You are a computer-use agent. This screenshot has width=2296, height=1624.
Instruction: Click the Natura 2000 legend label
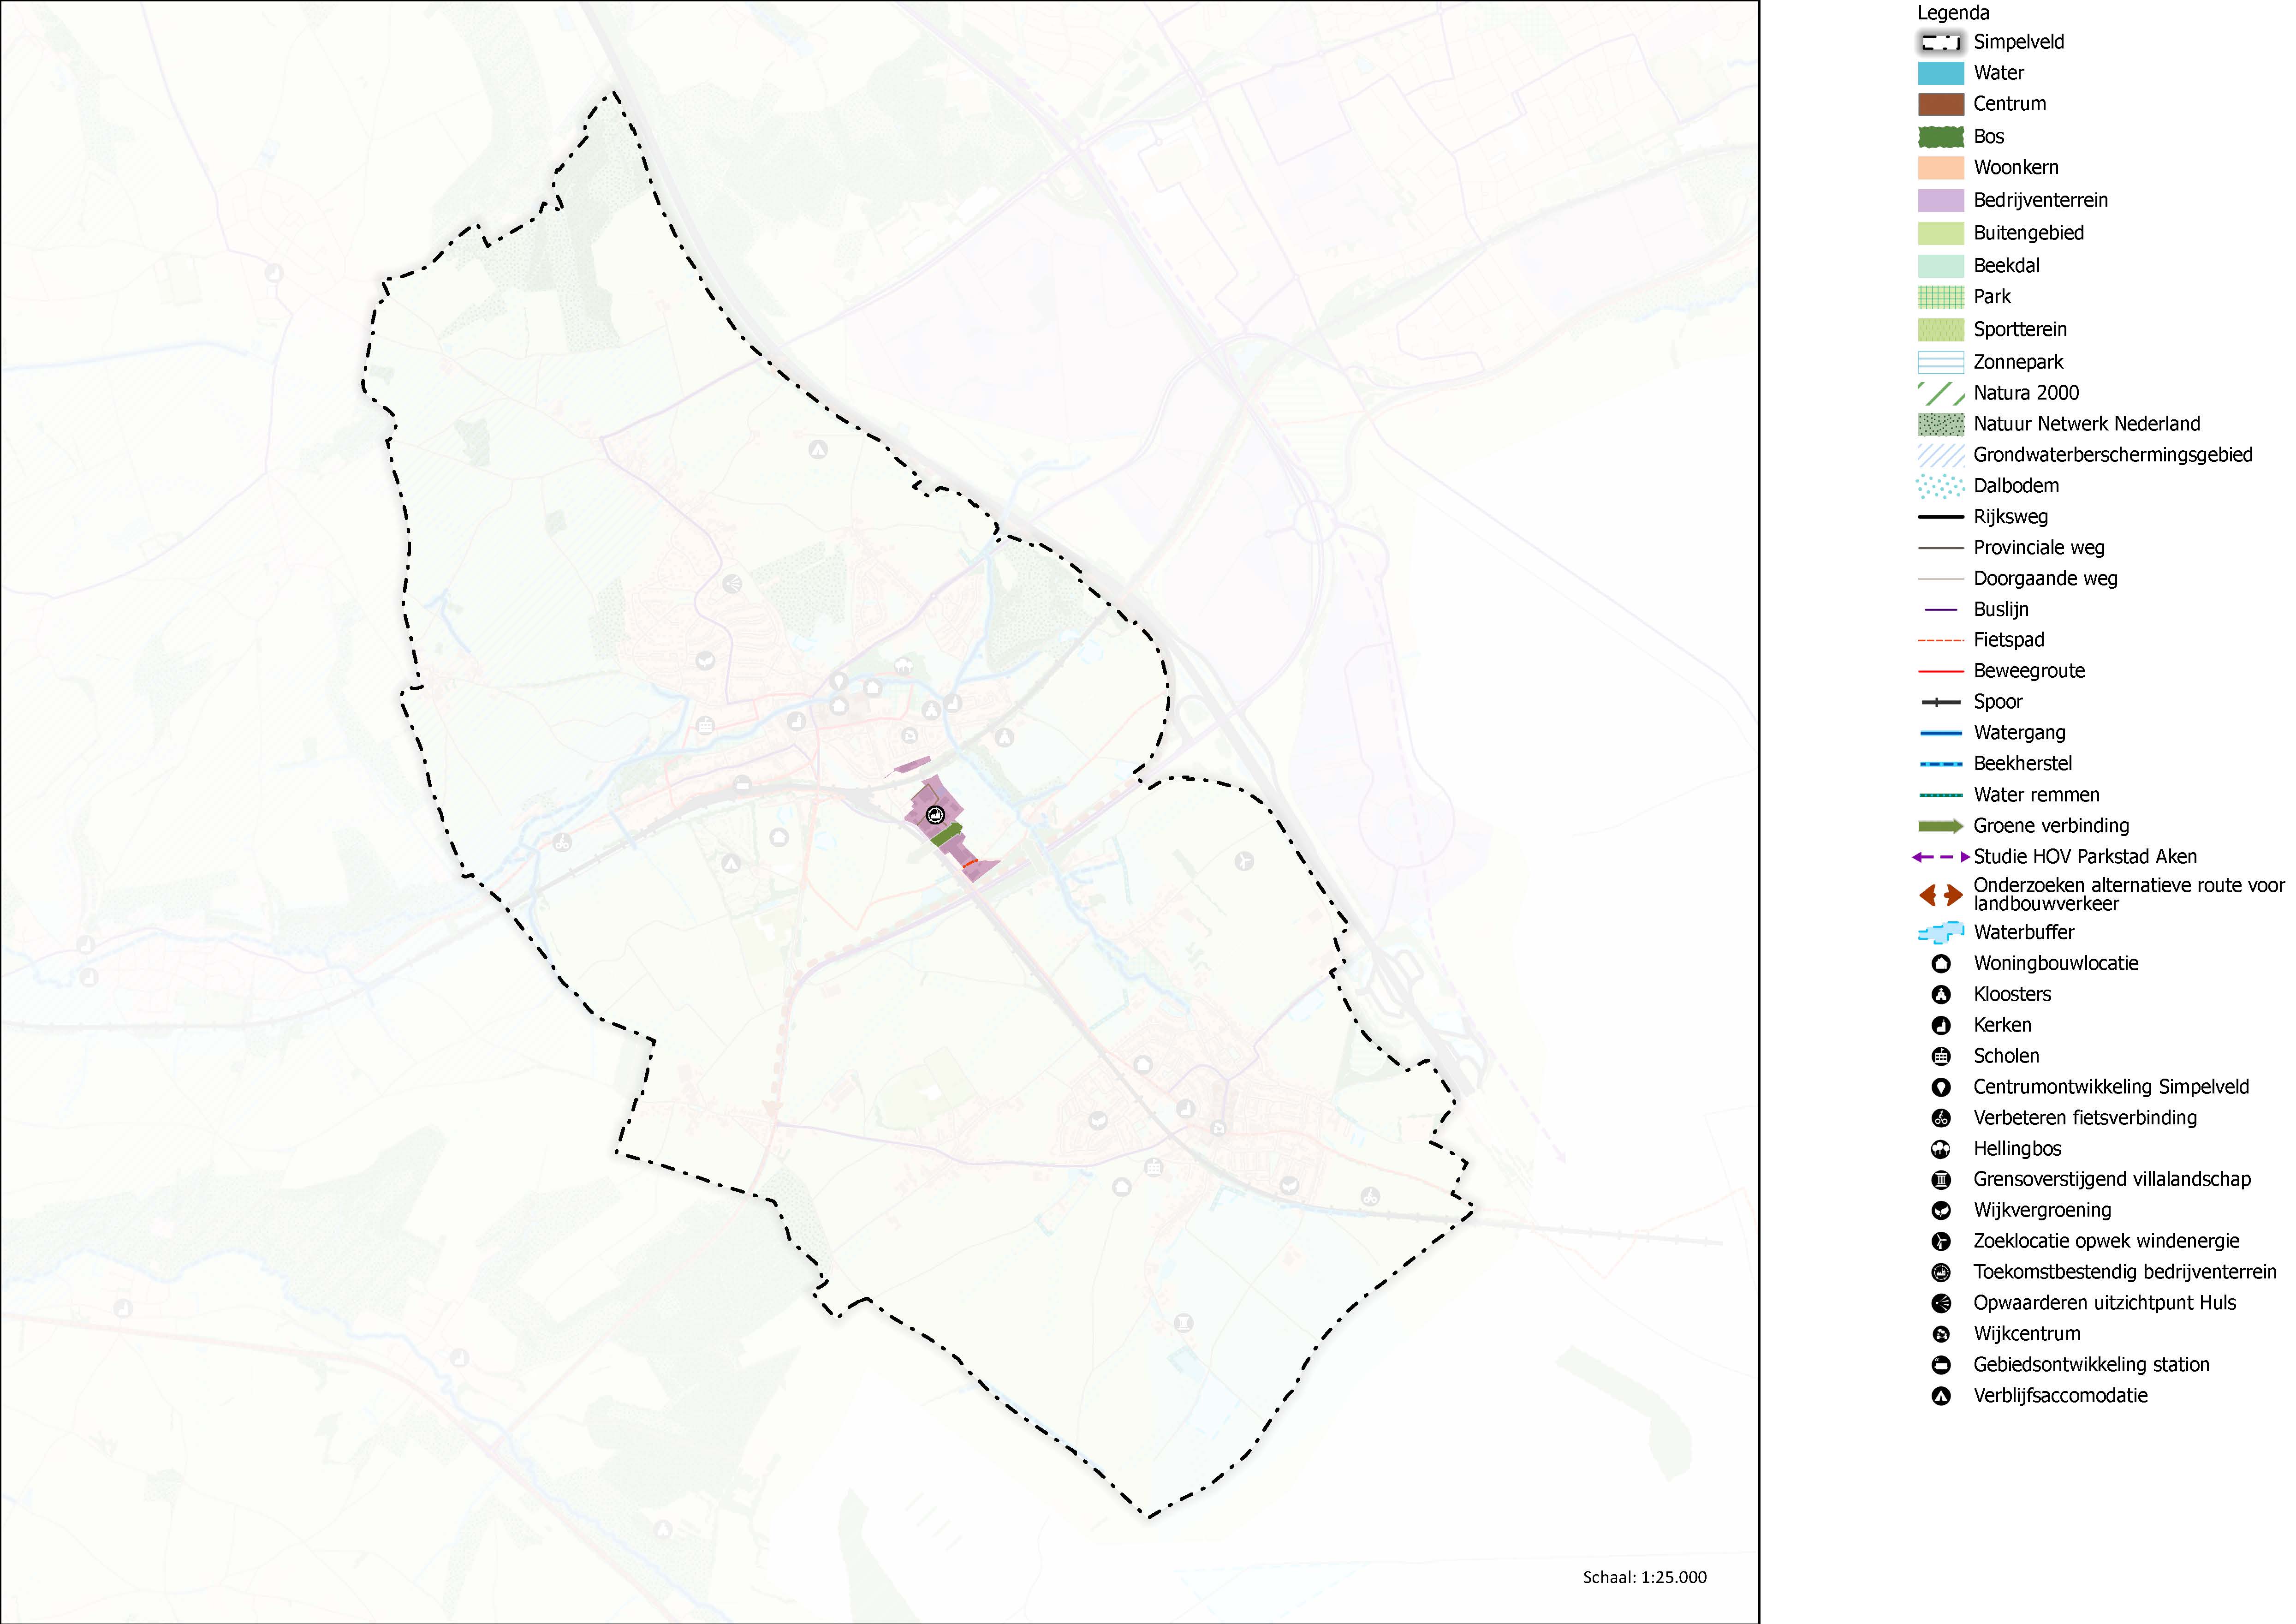coord(2026,393)
